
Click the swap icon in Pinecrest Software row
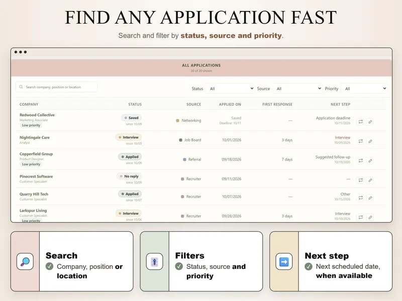[360, 180]
